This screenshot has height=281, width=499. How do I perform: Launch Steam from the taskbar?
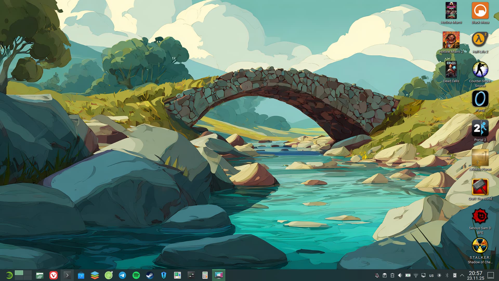click(x=150, y=275)
